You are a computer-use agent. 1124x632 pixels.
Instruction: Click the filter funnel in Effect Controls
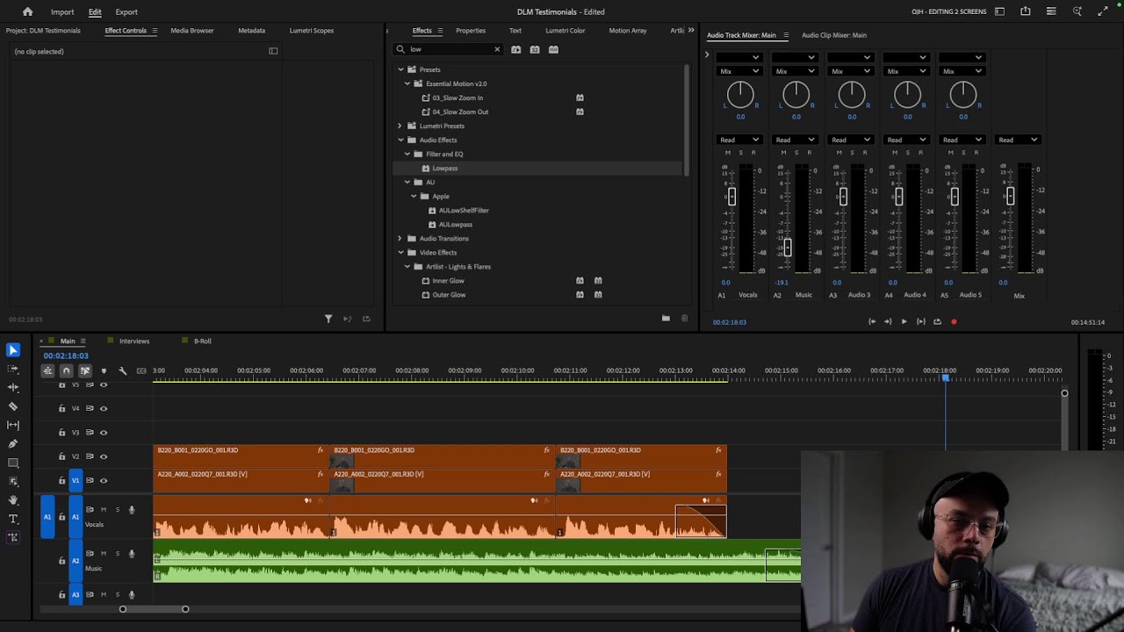328,319
